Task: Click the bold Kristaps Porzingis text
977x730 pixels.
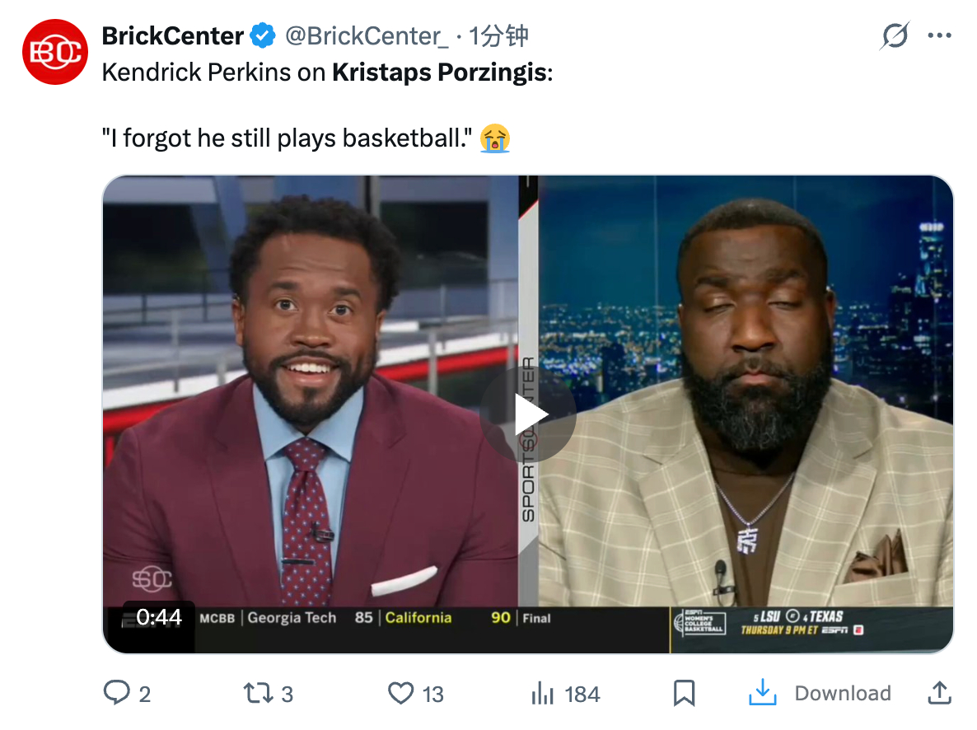Action: coord(439,73)
